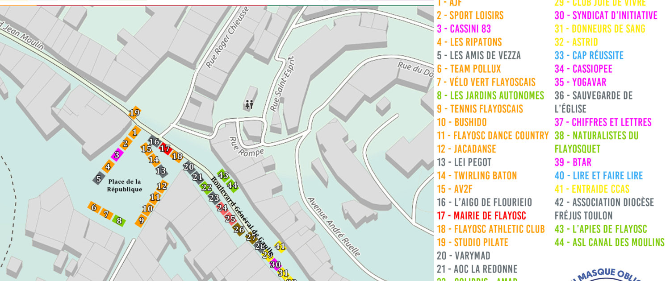Select the yellow marker number 41
Viewport: 670px width, 281px height.
[x=280, y=246]
